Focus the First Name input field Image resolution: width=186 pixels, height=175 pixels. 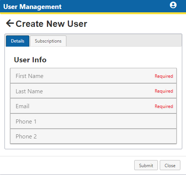point(93,76)
